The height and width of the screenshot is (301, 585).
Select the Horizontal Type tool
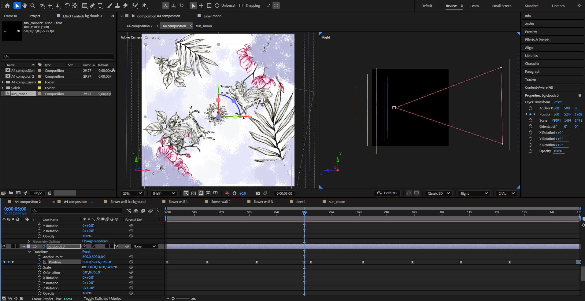point(100,6)
